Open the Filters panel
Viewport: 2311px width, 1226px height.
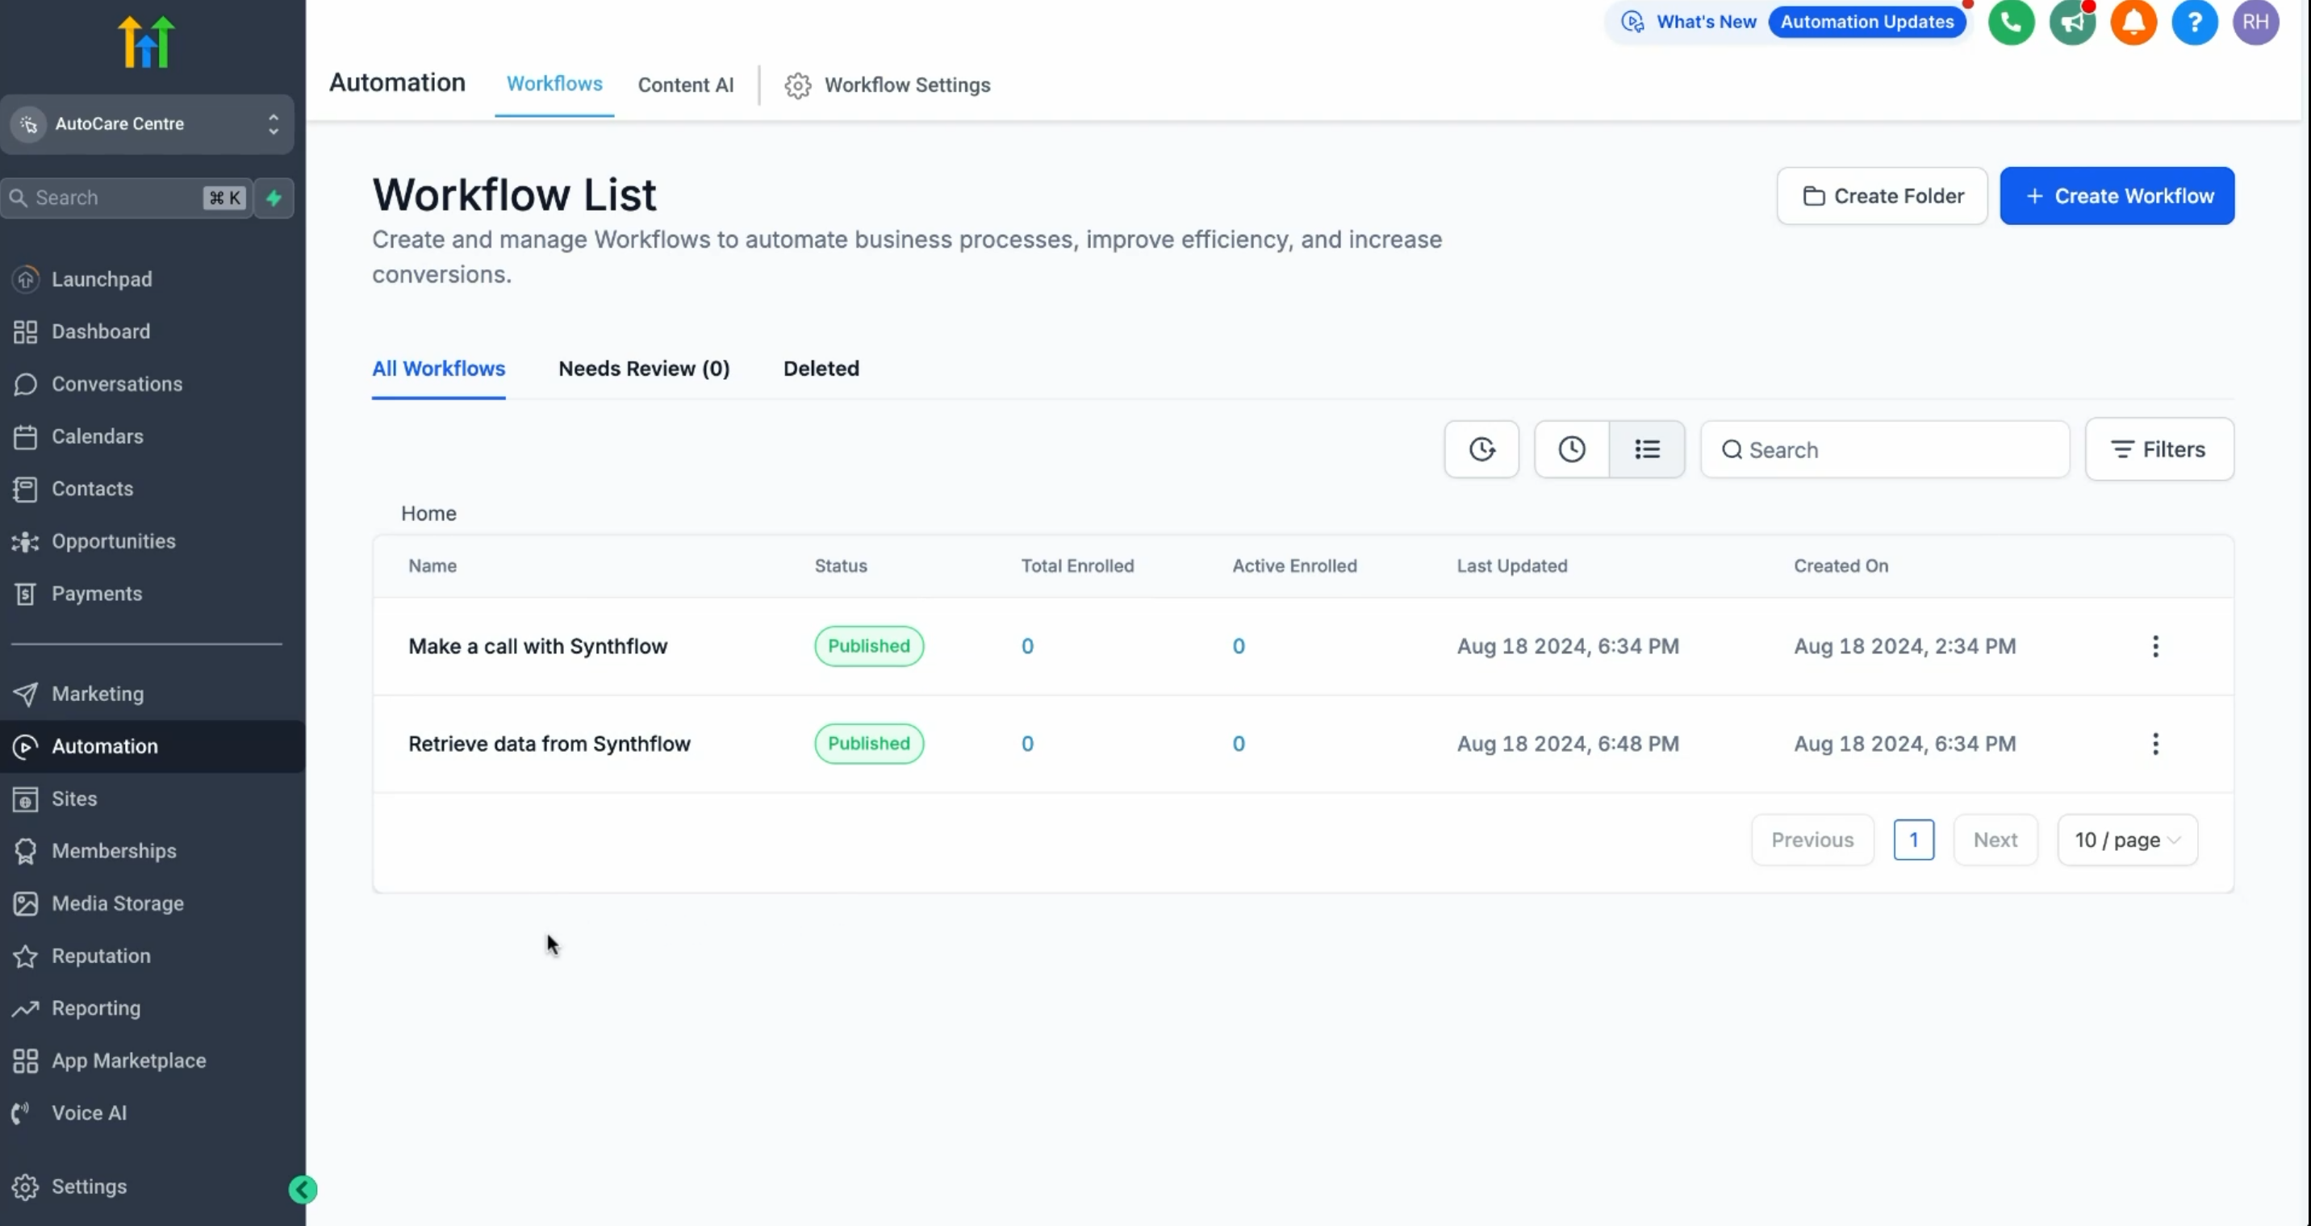2158,449
